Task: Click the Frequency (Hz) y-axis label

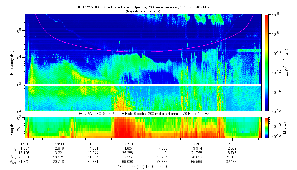Action: (12, 63)
